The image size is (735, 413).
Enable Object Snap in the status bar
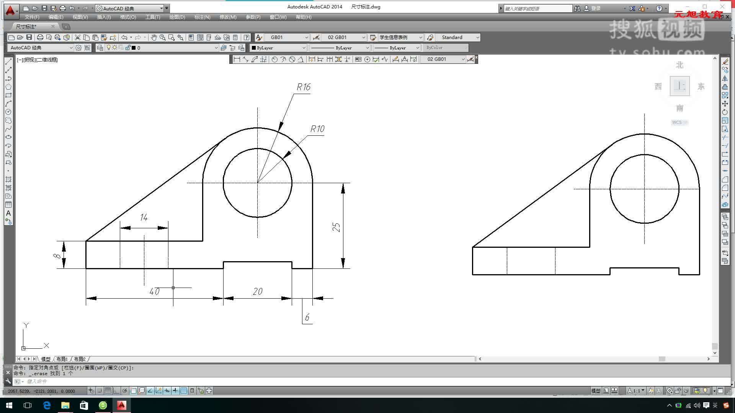pos(132,390)
